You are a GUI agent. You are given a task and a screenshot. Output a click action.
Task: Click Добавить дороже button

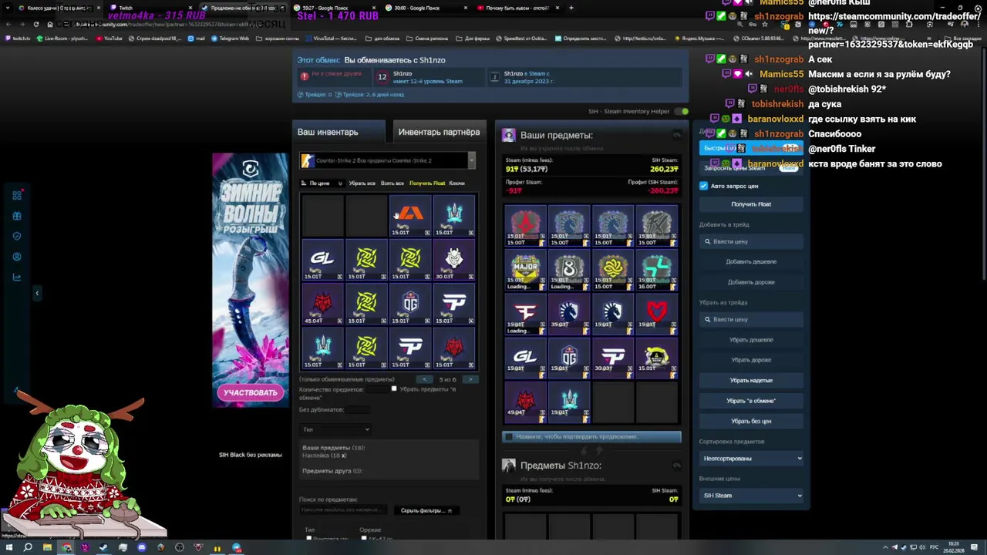[x=751, y=282]
